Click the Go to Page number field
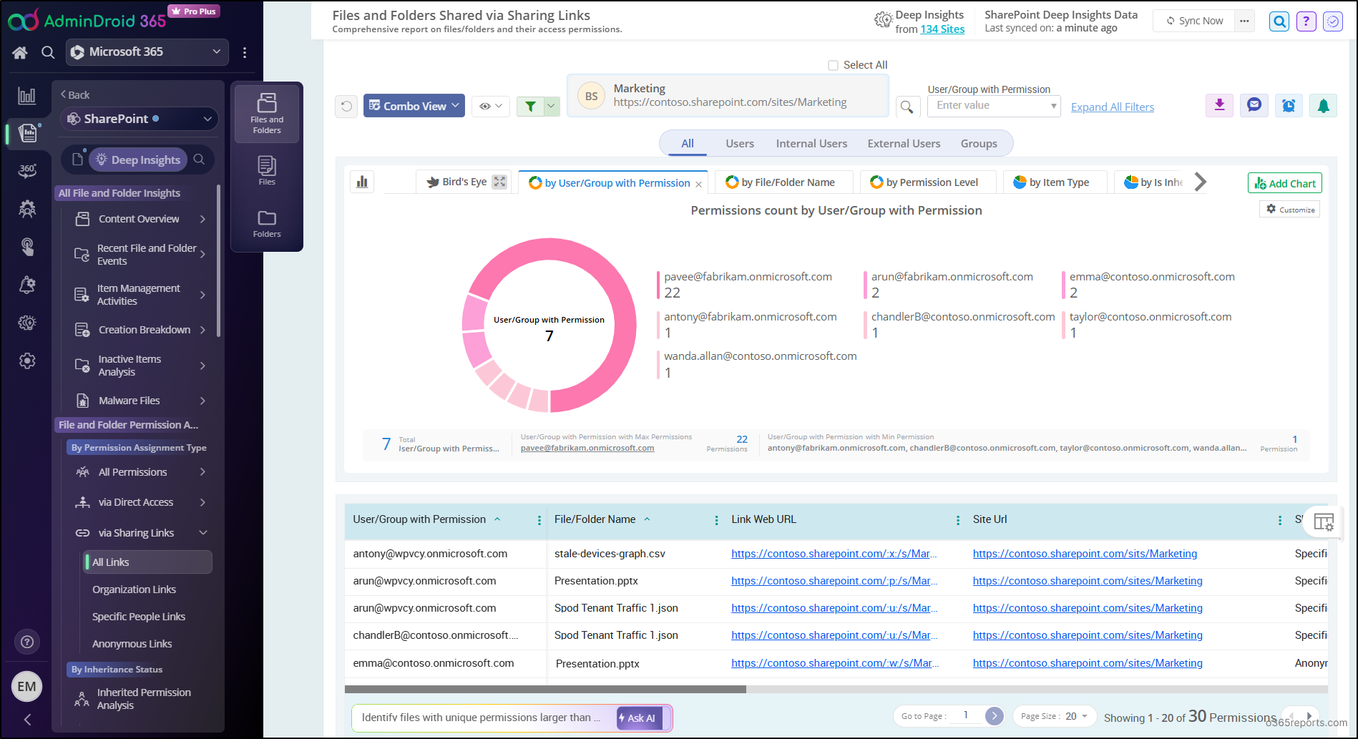 pos(965,715)
